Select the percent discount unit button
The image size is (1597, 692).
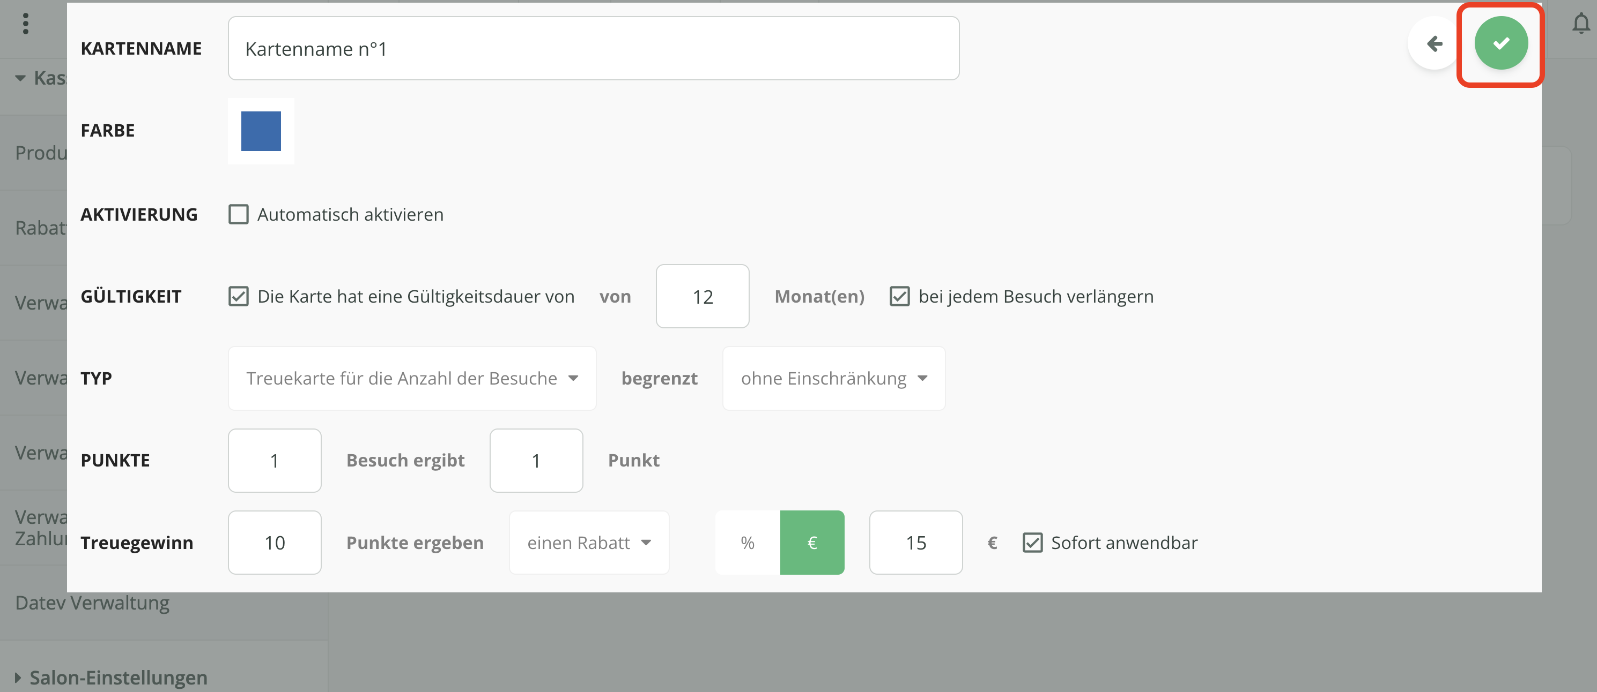click(747, 543)
